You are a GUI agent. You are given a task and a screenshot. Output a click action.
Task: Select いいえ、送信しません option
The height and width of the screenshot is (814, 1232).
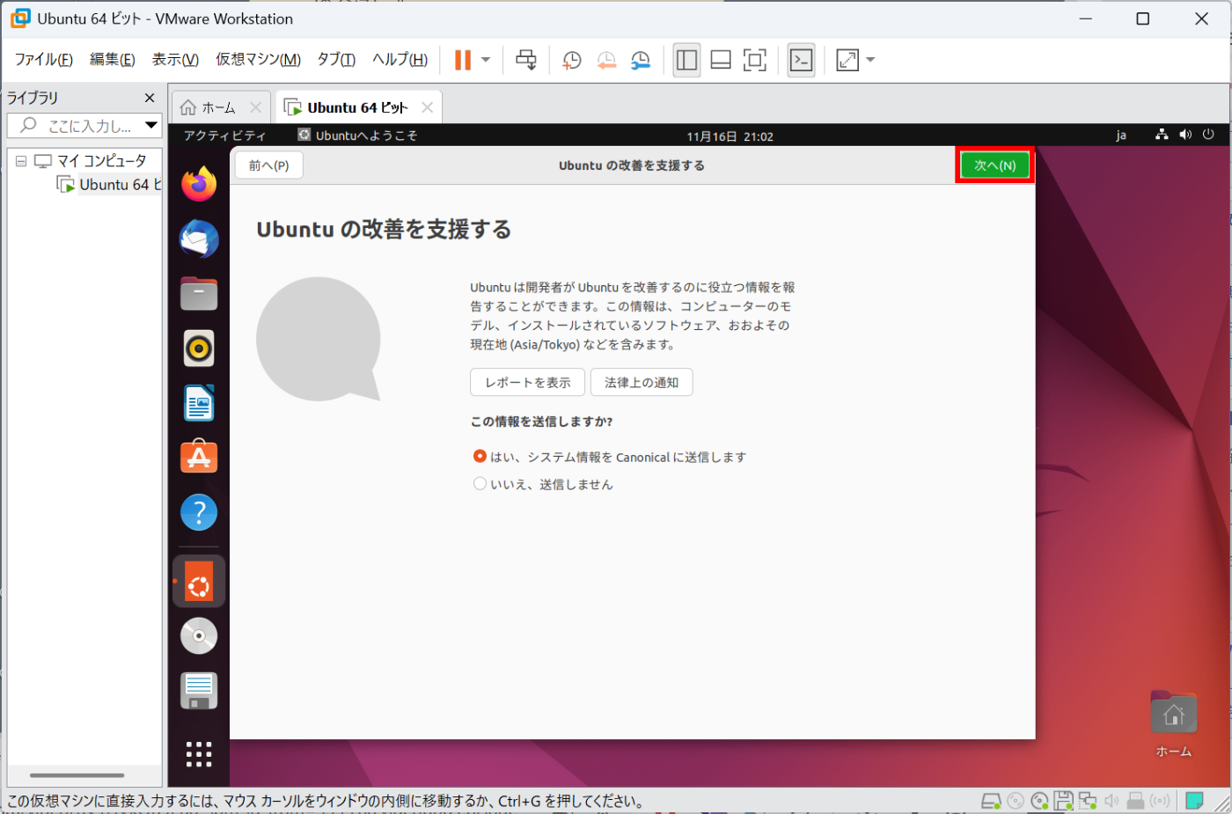coord(543,484)
